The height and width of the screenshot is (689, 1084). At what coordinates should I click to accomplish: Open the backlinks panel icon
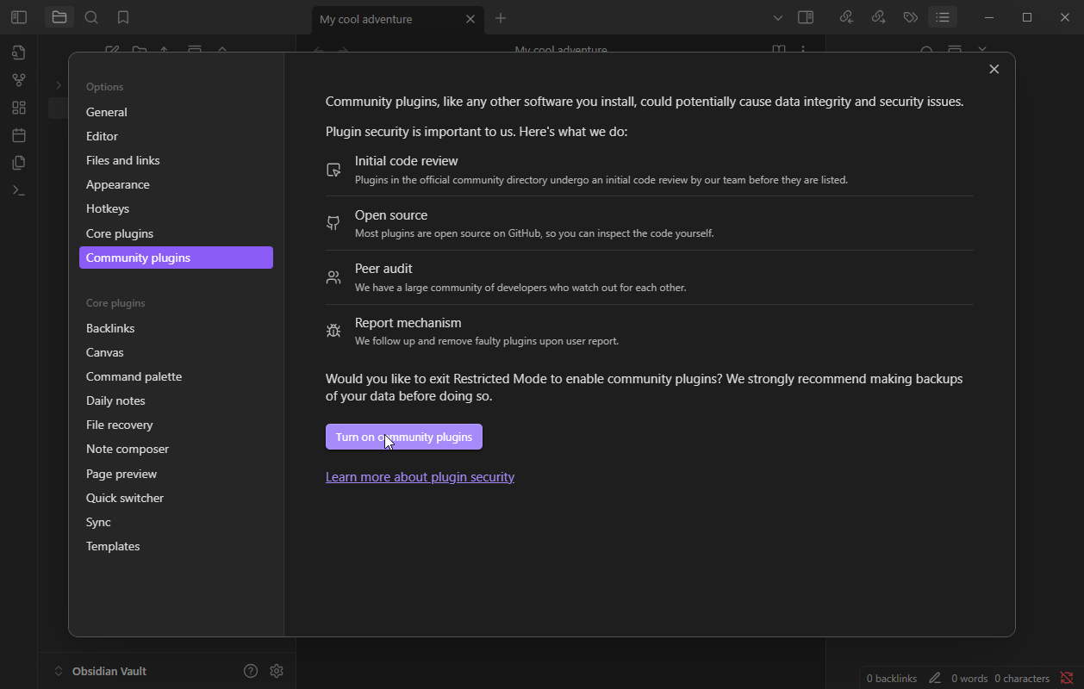point(846,17)
